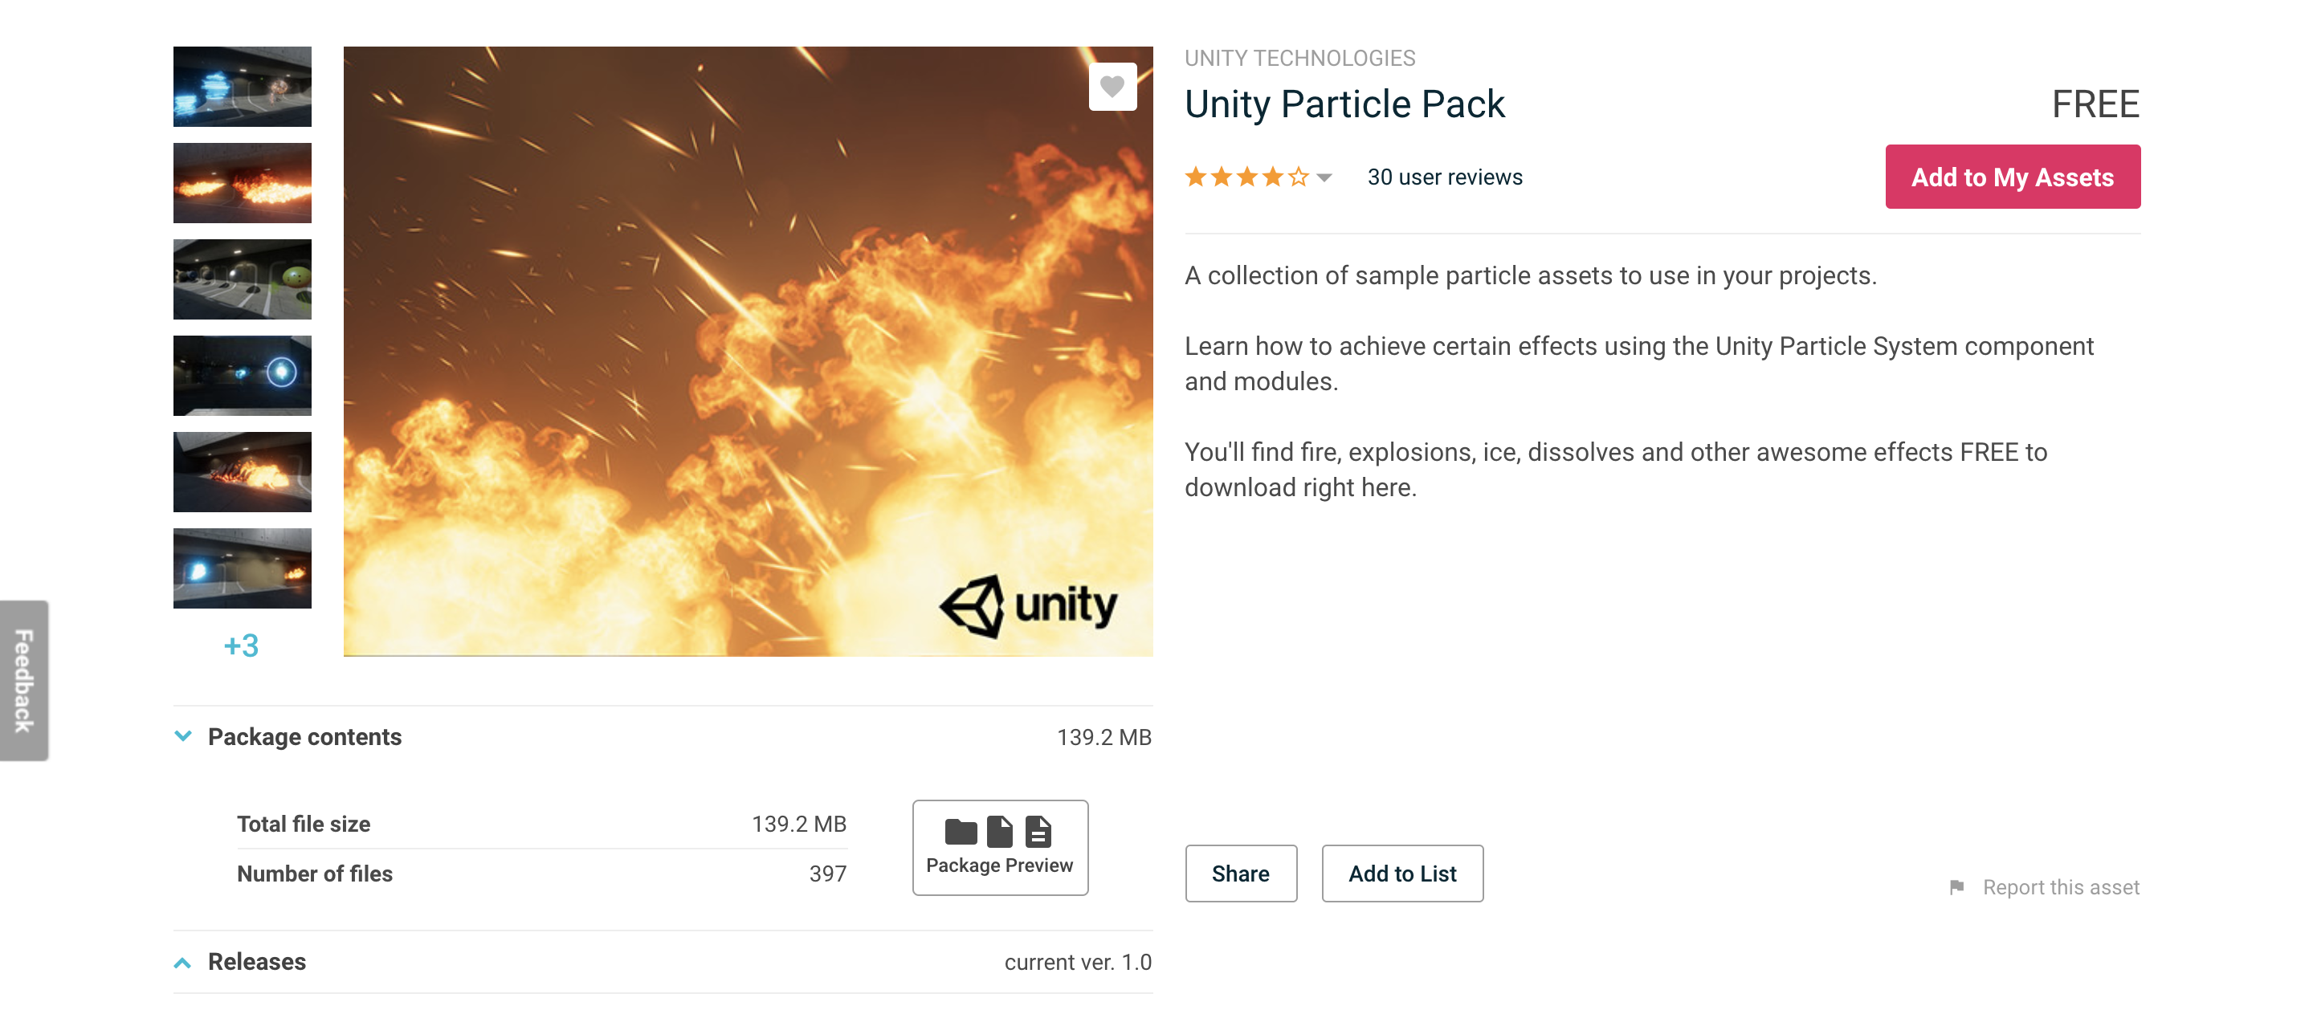Expand the +3 additional thumbnails
This screenshot has height=1010, width=2313.
coord(240,643)
